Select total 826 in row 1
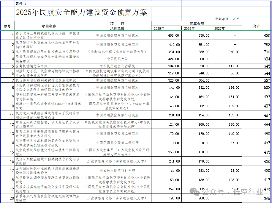 tap(257, 35)
